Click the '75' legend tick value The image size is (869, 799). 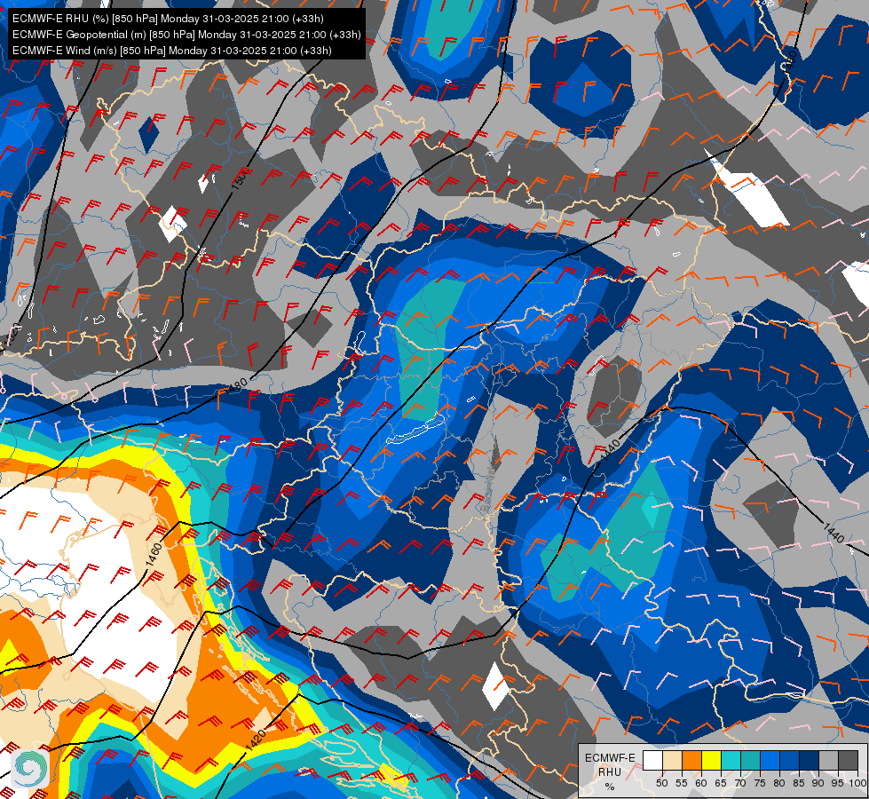[760, 783]
